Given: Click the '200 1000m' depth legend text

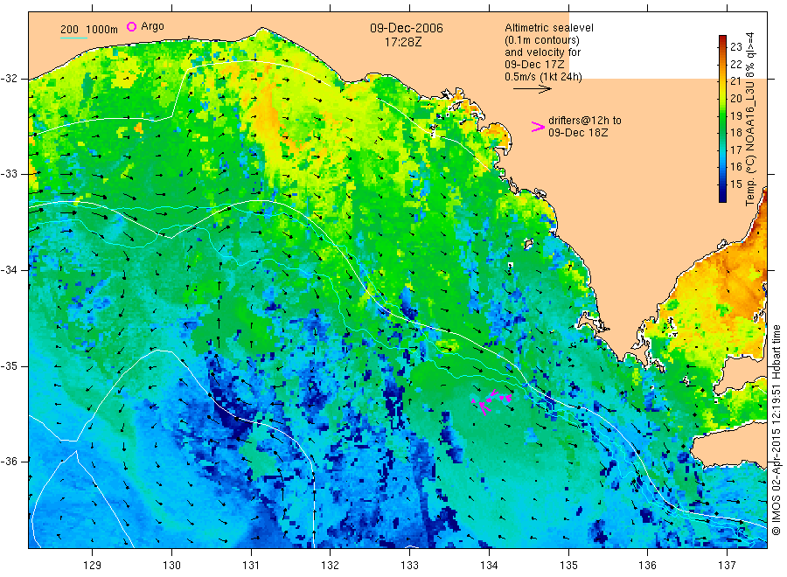Looking at the screenshot, I should pos(89,30).
